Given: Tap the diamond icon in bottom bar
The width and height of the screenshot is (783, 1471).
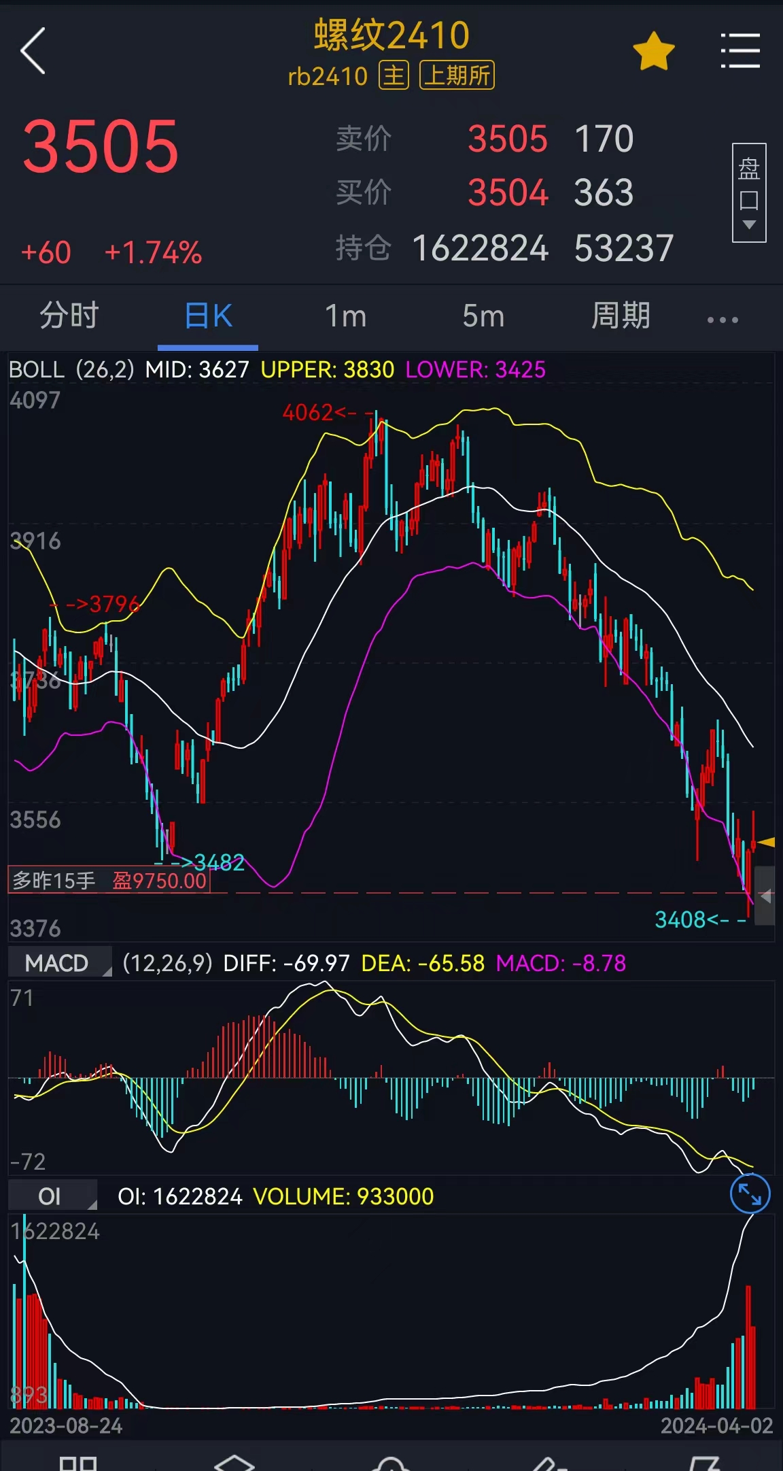Looking at the screenshot, I should click(x=234, y=1462).
